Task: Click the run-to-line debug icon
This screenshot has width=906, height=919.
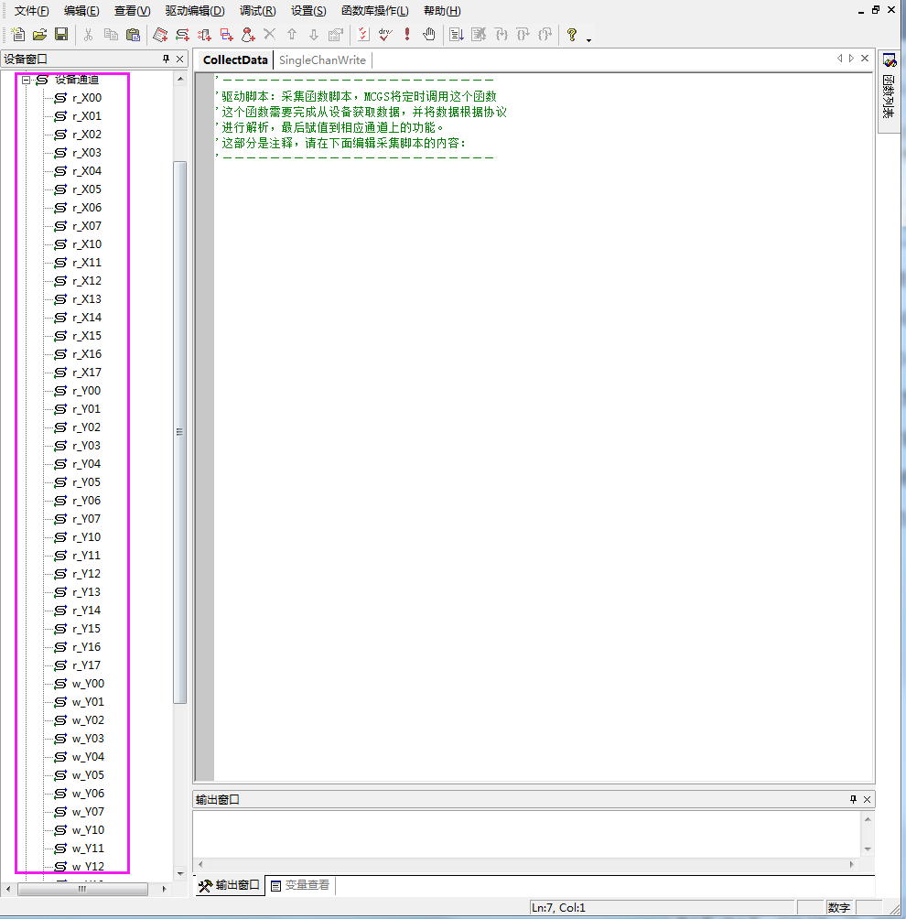Action: 457,35
